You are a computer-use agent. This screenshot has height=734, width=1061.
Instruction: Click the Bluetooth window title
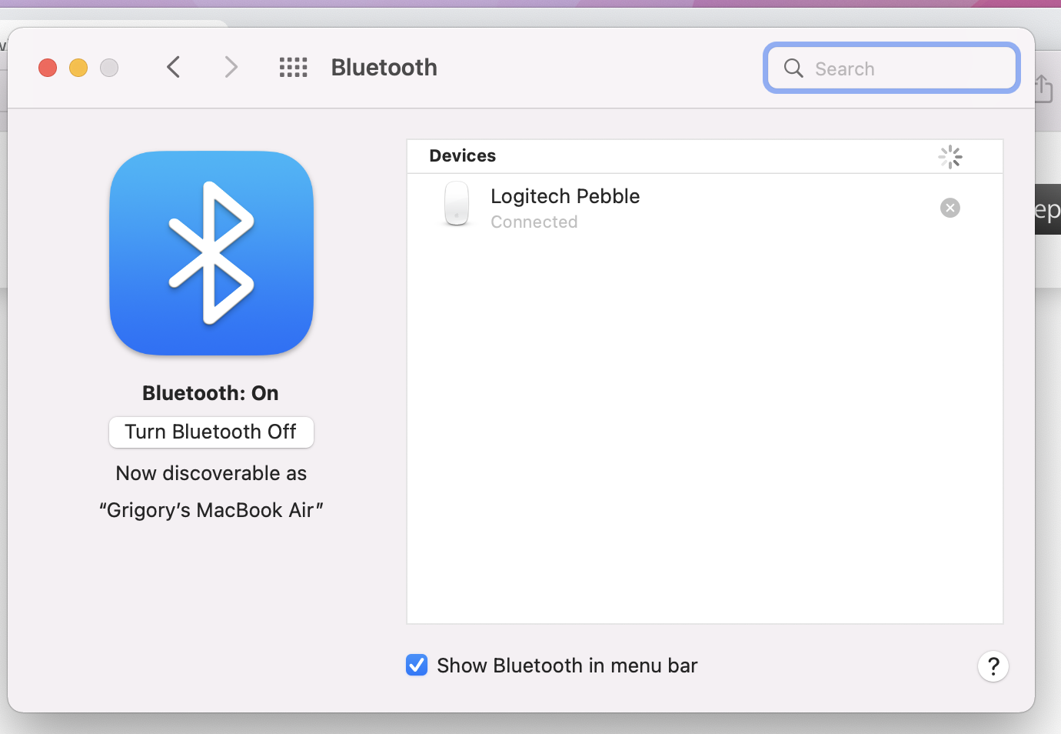[384, 68]
